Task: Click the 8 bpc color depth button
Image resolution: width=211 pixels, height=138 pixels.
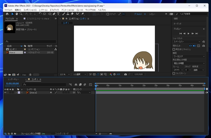Action: (x=24, y=75)
